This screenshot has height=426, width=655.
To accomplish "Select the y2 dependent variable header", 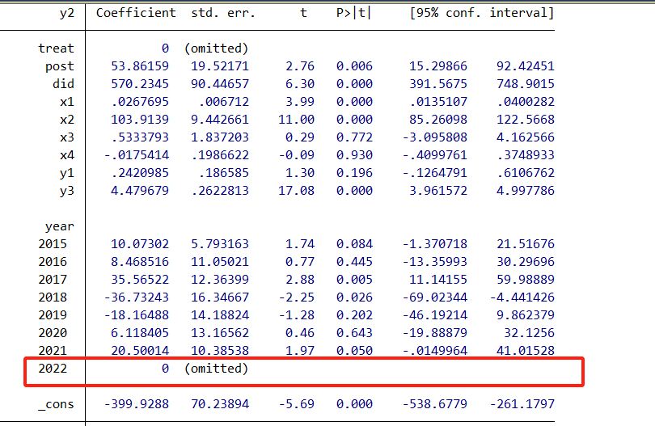I will point(67,14).
